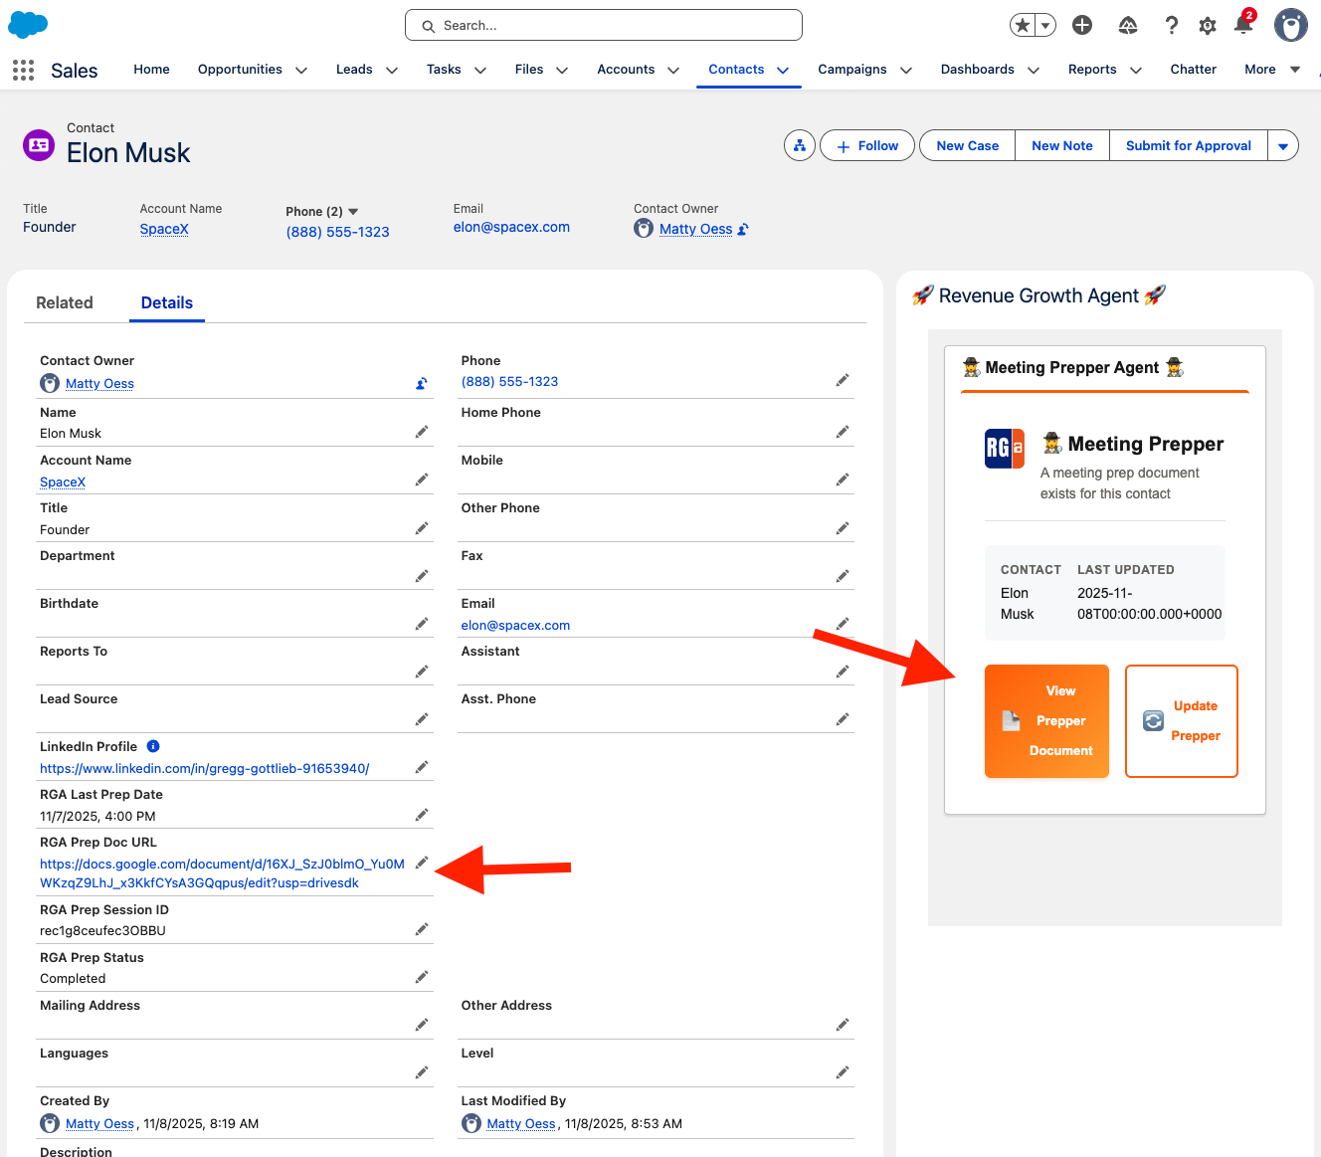Click the View Prepper Document button

tap(1046, 721)
